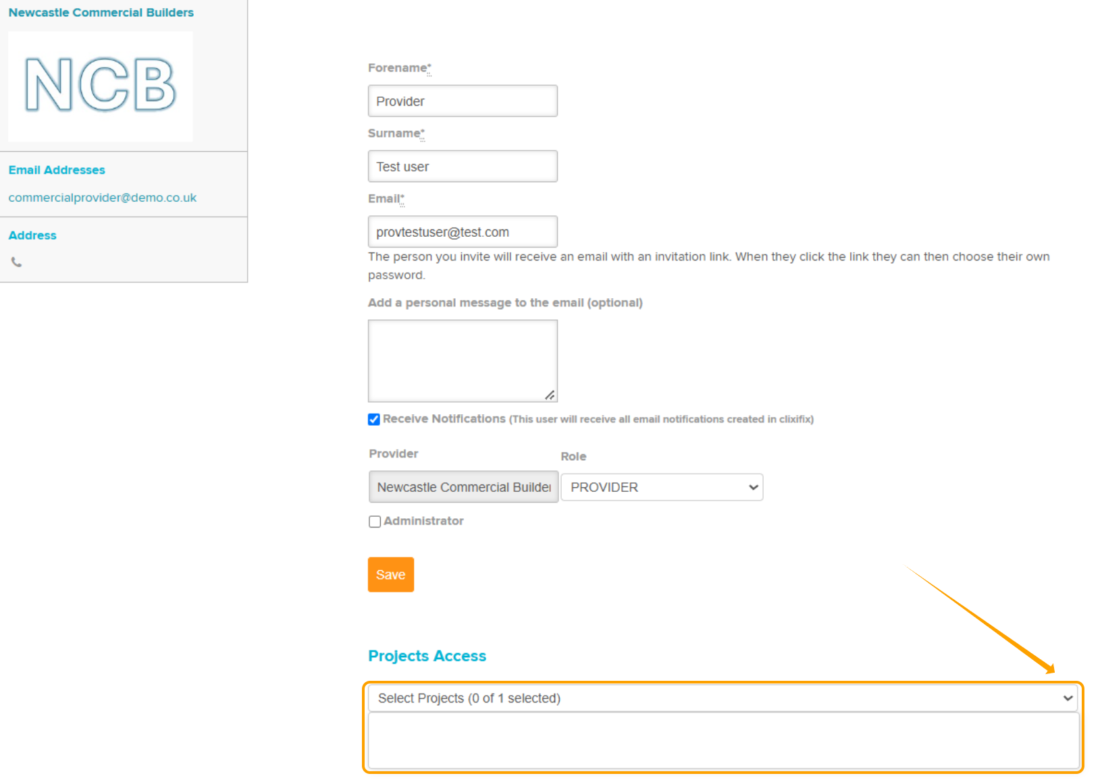Click the phone icon under Address
Viewport: 1102px width, 780px height.
17,262
